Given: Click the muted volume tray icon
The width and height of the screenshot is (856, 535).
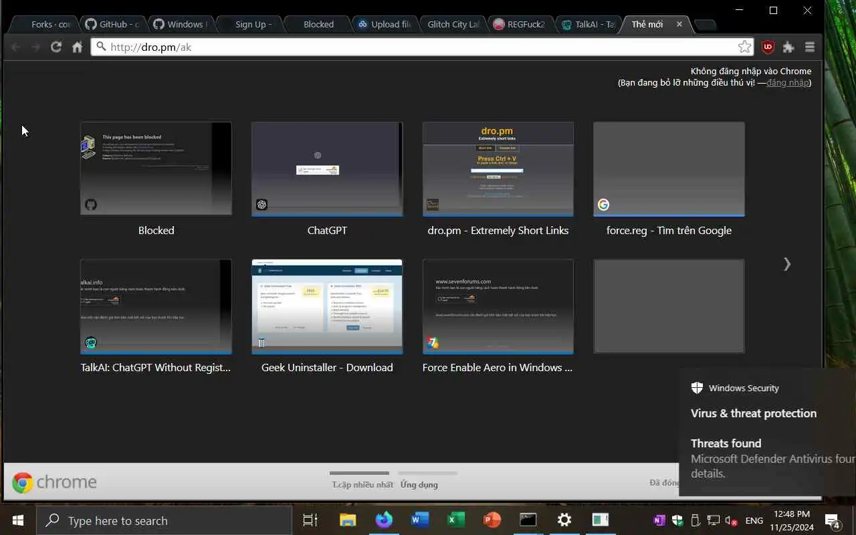Looking at the screenshot, I should (732, 520).
